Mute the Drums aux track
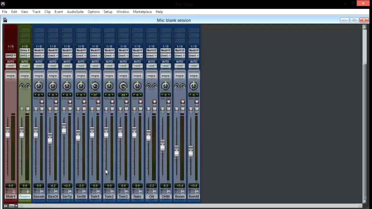The width and height of the screenshot is (372, 209). tap(28, 109)
